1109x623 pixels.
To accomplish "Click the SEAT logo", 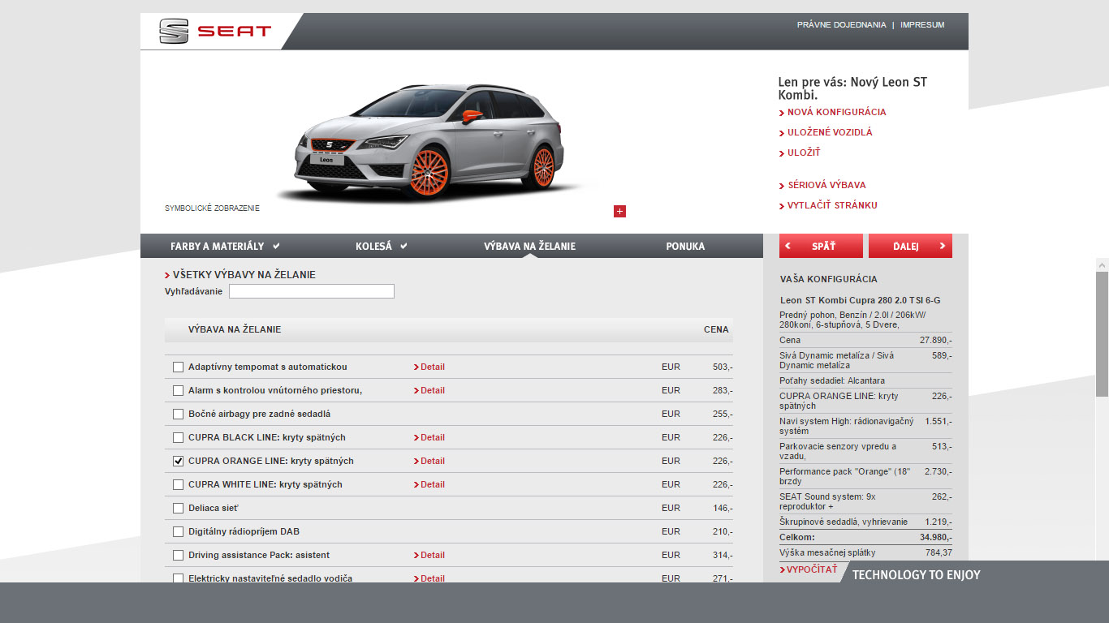I will [215, 32].
